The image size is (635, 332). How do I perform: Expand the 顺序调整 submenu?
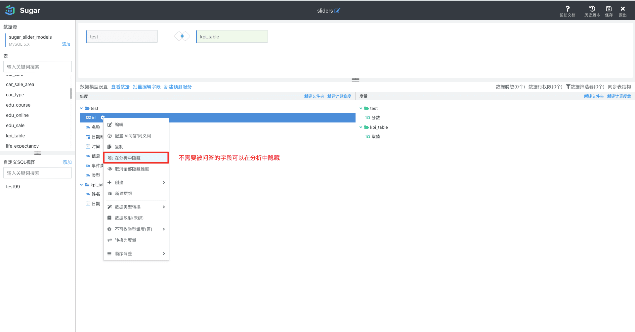click(x=136, y=254)
